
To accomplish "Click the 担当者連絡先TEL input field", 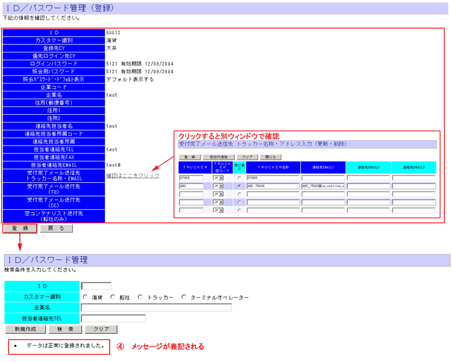I will (113, 319).
